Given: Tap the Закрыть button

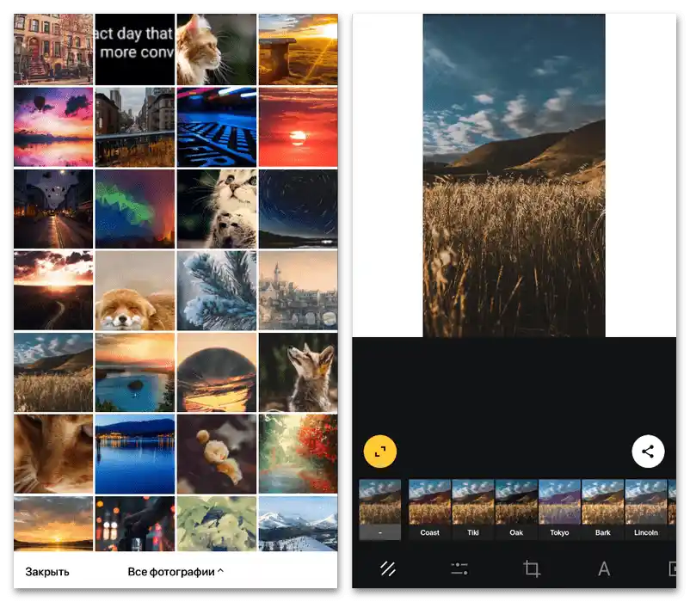Looking at the screenshot, I should coord(47,572).
